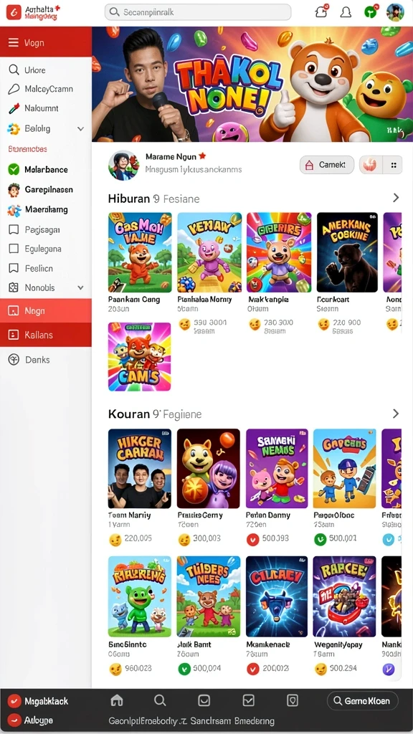Screen dimensions: 413x734
Task: Select the Kallans red sidebar item
Action: [45, 335]
